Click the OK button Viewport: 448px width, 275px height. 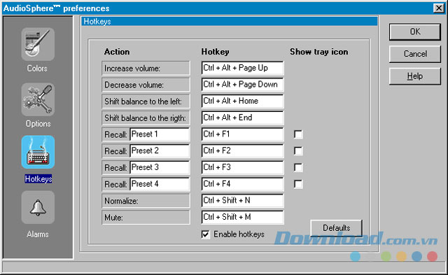pos(415,31)
